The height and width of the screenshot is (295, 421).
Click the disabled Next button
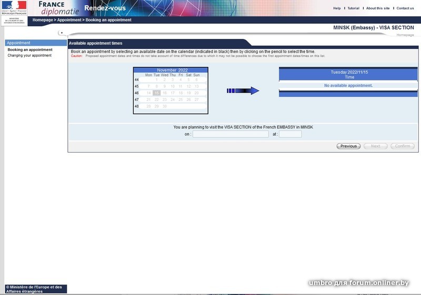(x=375, y=146)
